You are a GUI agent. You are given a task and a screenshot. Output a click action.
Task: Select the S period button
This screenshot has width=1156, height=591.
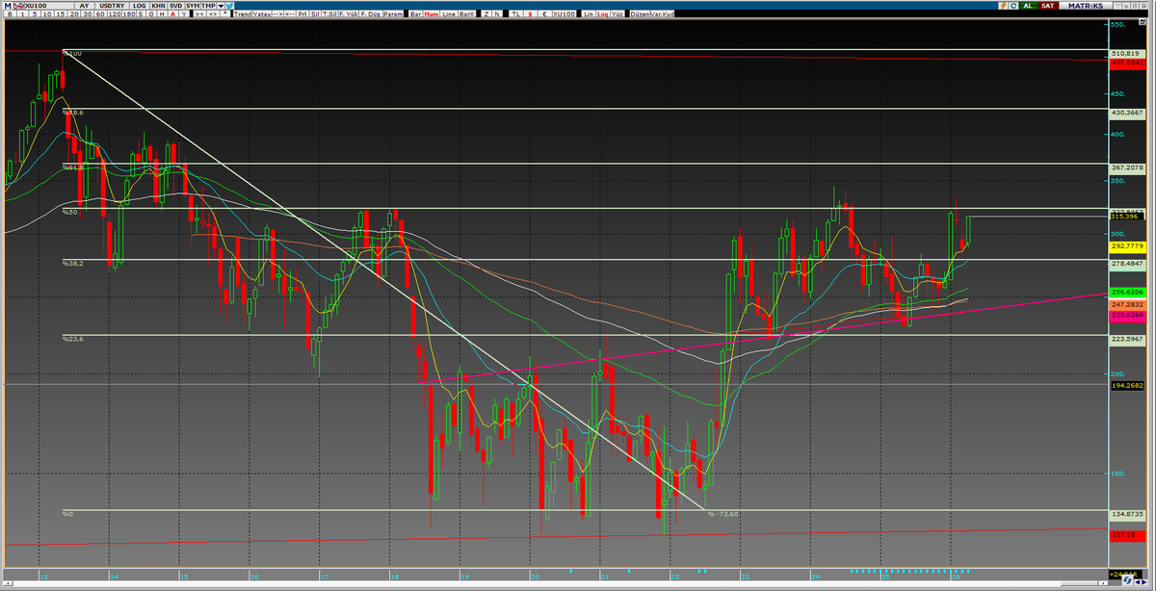coord(141,14)
